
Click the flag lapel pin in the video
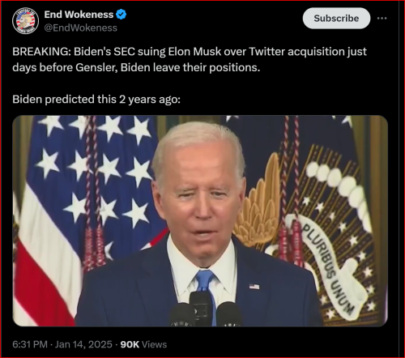(254, 286)
